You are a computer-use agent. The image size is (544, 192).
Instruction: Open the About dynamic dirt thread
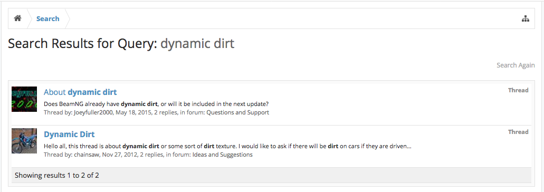[x=80, y=92]
